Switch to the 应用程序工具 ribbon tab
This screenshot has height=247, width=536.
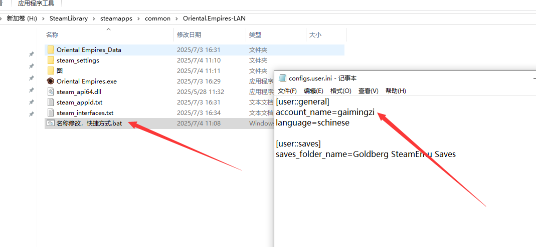(x=36, y=3)
